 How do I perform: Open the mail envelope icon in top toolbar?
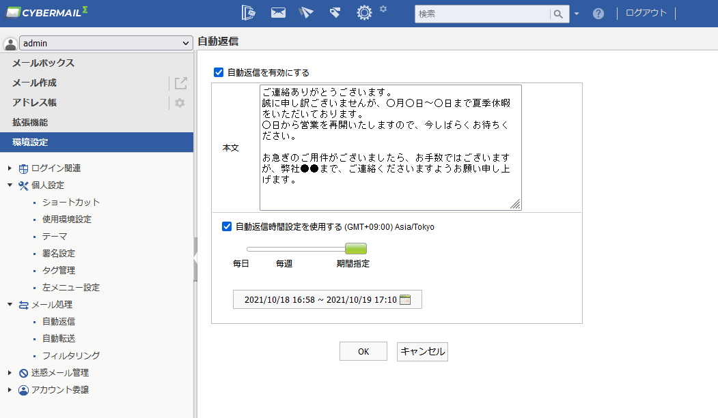[278, 13]
